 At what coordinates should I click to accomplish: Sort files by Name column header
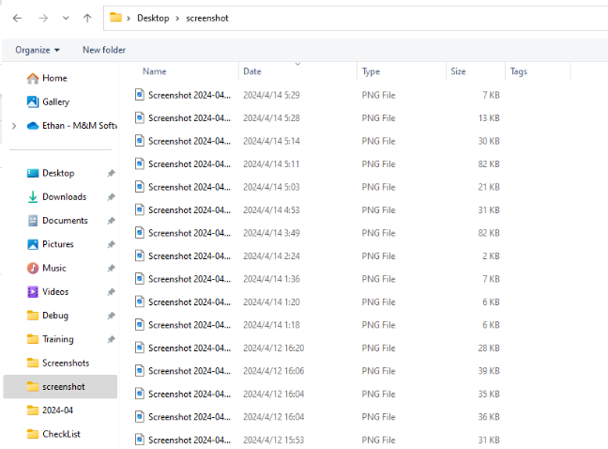pos(155,71)
